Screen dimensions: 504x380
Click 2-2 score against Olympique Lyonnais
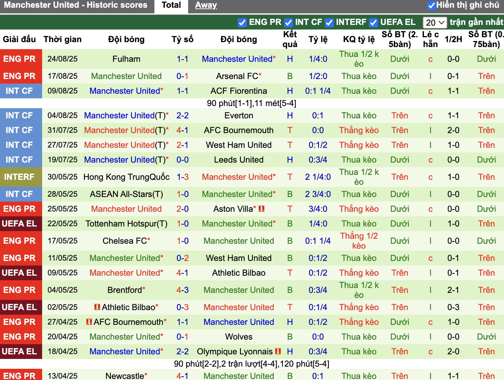point(183,352)
